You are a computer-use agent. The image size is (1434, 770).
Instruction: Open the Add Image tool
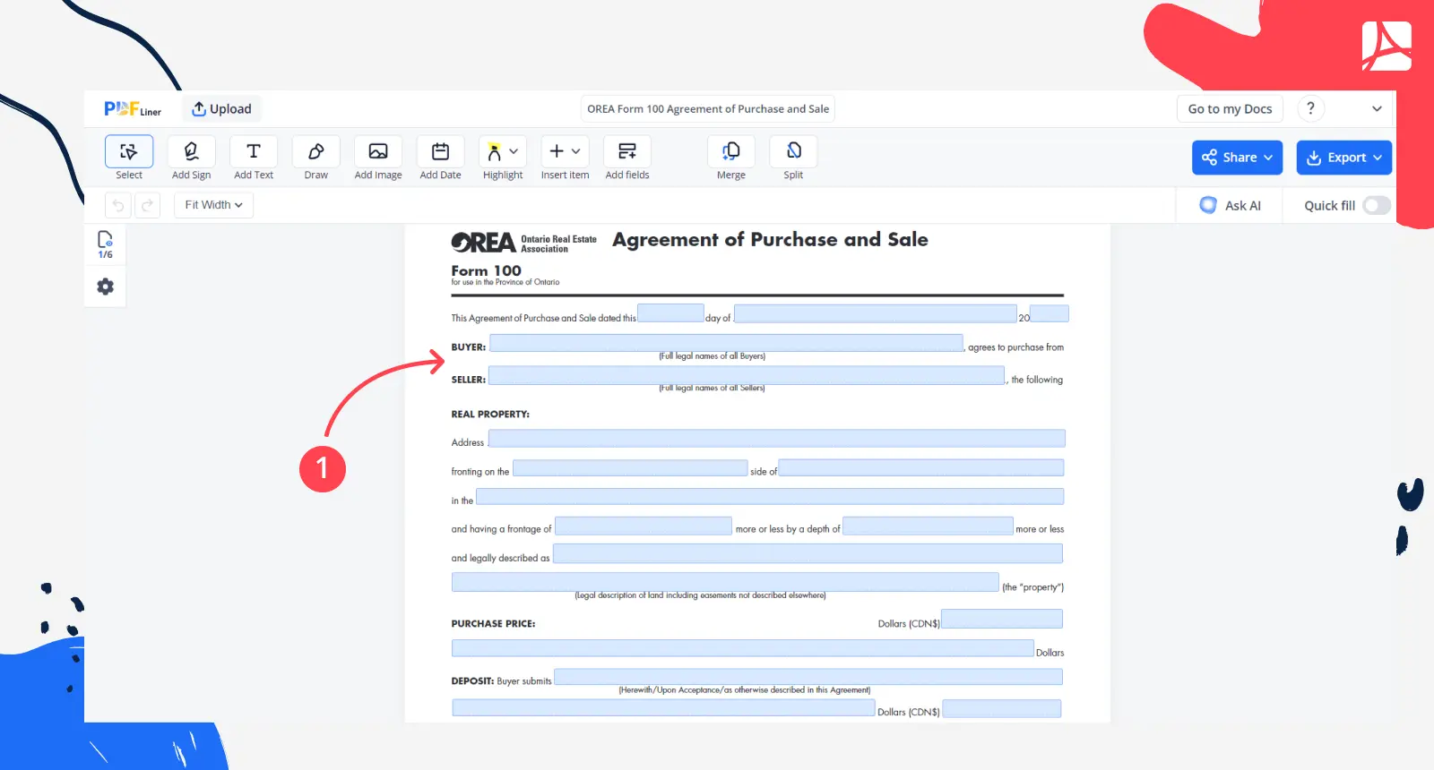pyautogui.click(x=378, y=151)
